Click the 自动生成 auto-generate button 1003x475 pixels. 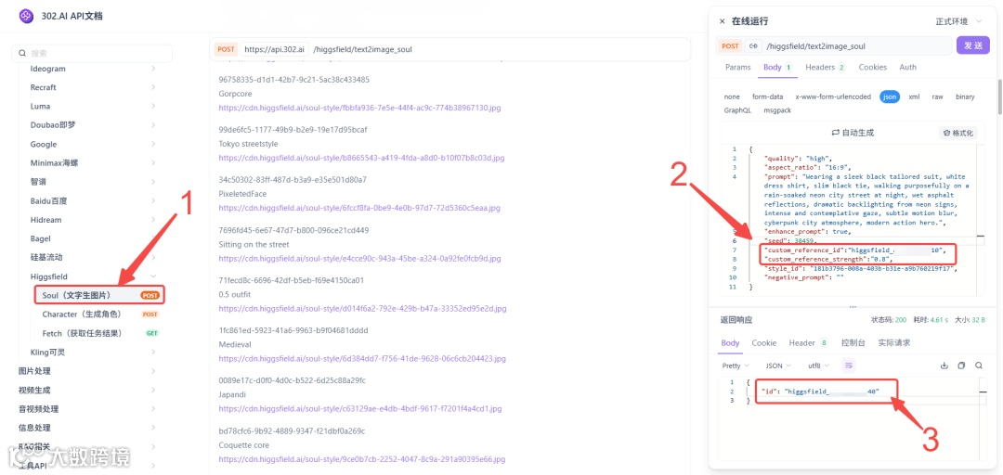852,133
